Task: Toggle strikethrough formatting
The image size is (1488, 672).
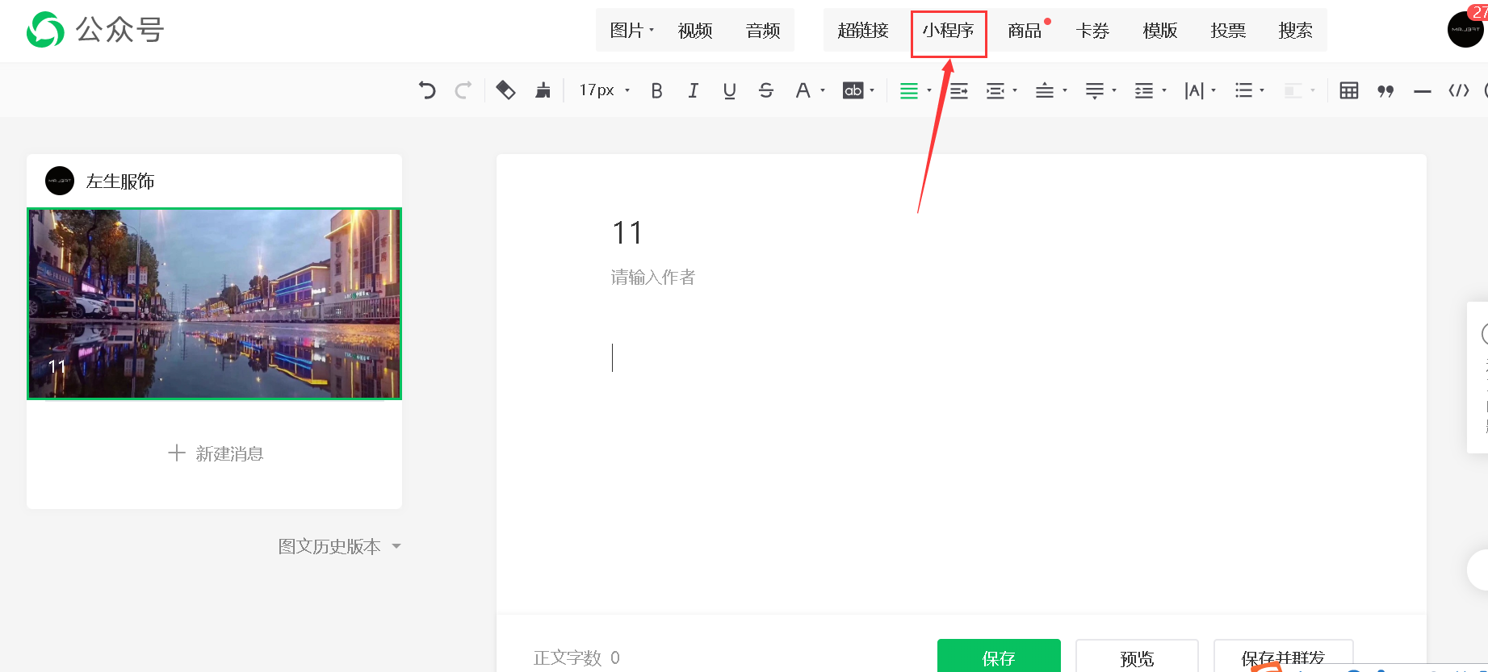Action: [x=765, y=90]
